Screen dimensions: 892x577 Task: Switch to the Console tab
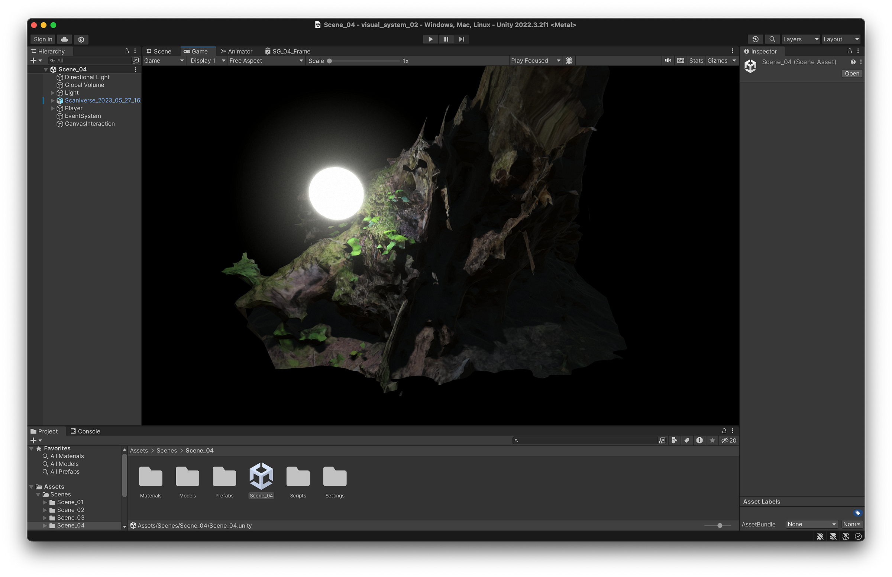[85, 431]
